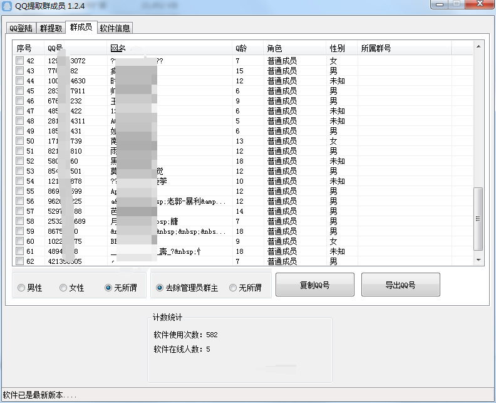
Task: Click Q龄 value 15 in row 43
Action: (239, 71)
